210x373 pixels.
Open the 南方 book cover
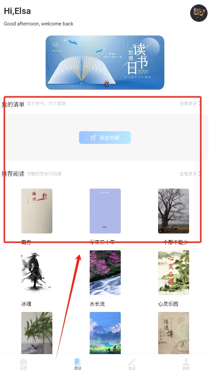[37, 211]
